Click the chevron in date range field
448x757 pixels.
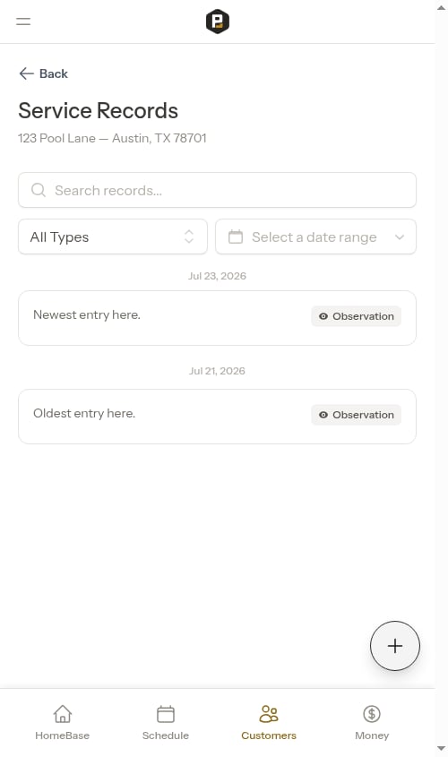[400, 237]
